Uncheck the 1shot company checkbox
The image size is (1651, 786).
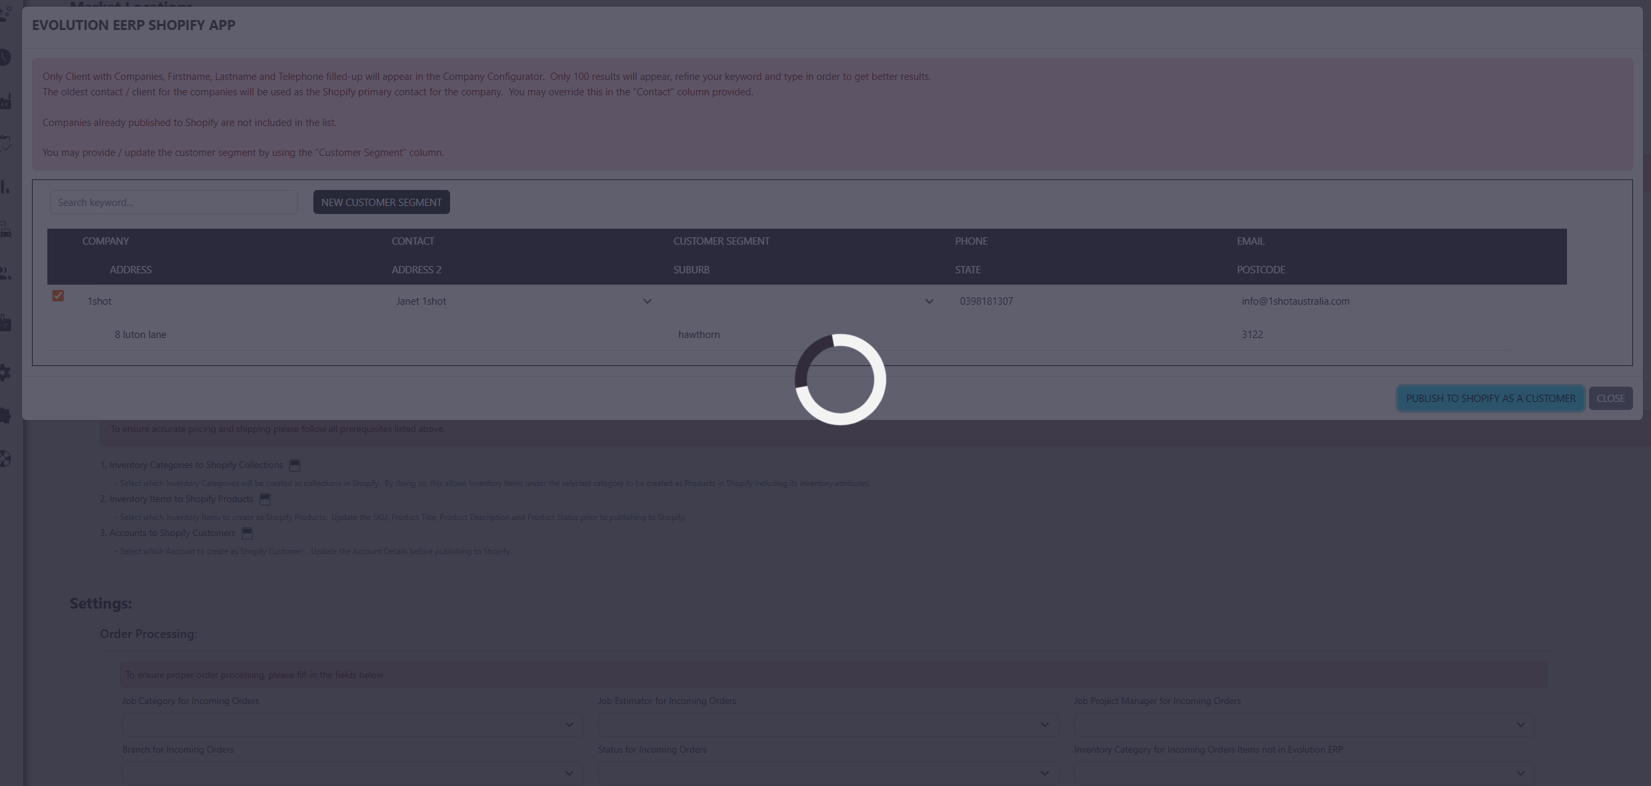[58, 295]
